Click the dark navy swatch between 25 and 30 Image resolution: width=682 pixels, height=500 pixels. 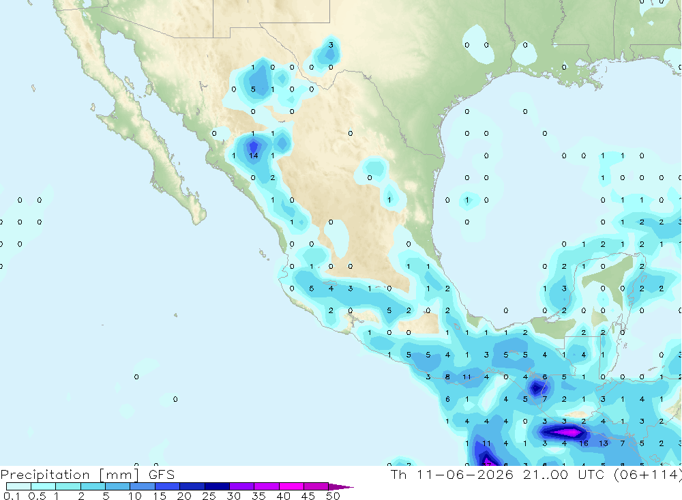click(217, 486)
